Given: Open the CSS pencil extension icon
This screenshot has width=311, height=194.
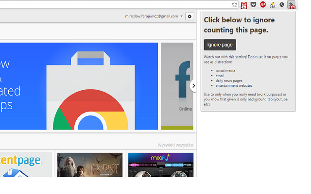Looking at the screenshot, I should pyautogui.click(x=272, y=5).
